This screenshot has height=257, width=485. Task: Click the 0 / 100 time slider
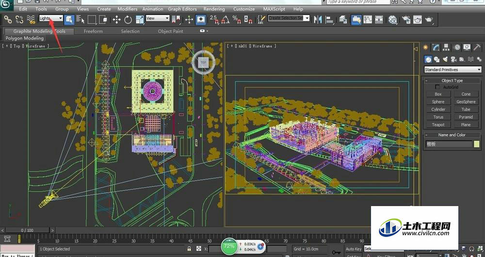tap(27, 230)
